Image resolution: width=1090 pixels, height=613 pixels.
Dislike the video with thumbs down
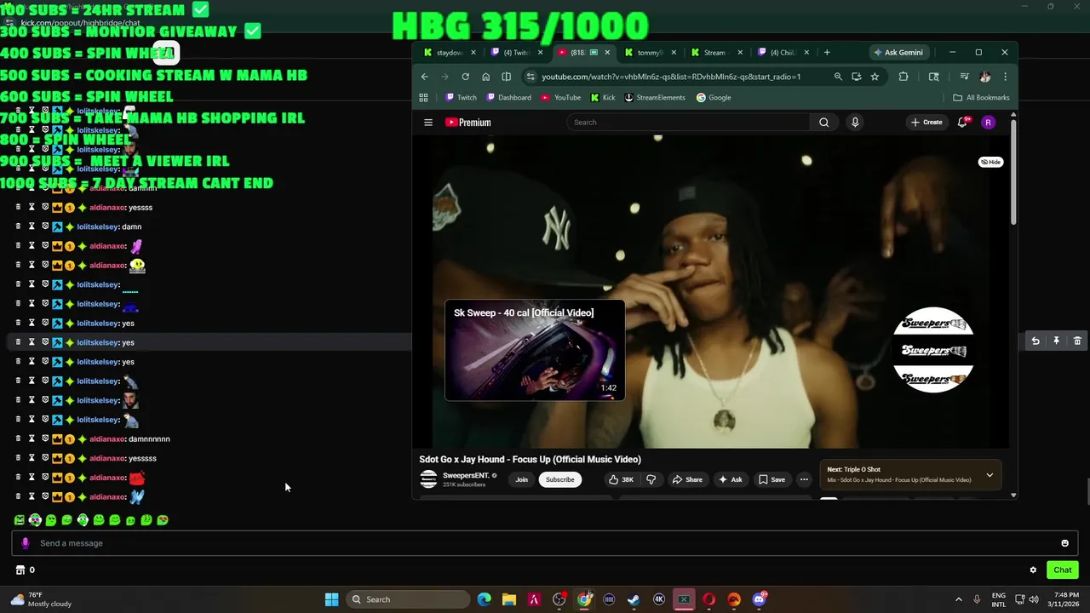pos(651,479)
